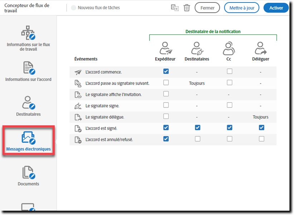Click the Fermer button
This screenshot has height=215, width=297.
[207, 8]
